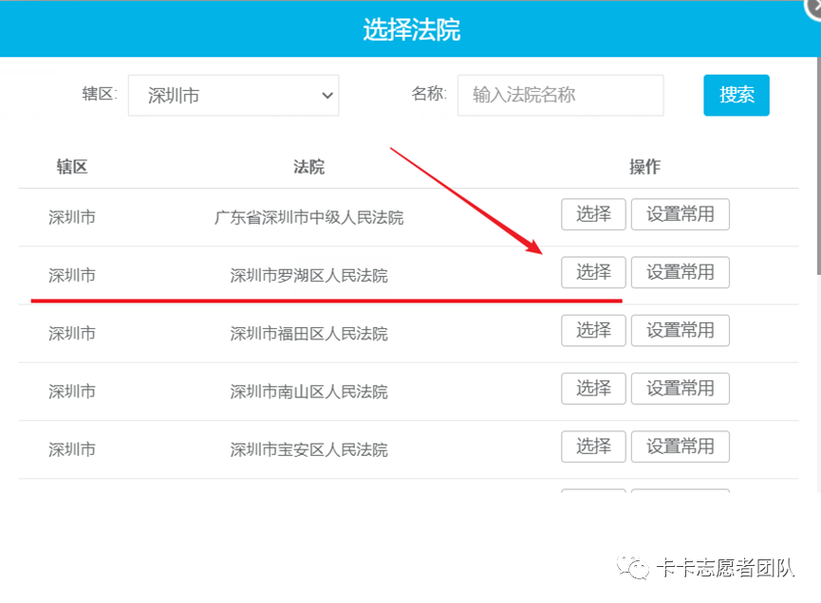Click 选择 for 深圳市宝安区人民法院
Viewport: 821px width, 603px height.
593,447
